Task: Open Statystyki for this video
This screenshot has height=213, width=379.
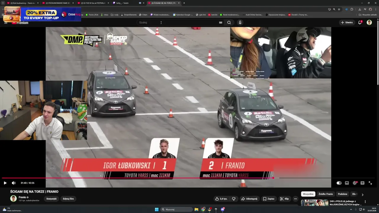Action: click(x=51, y=199)
